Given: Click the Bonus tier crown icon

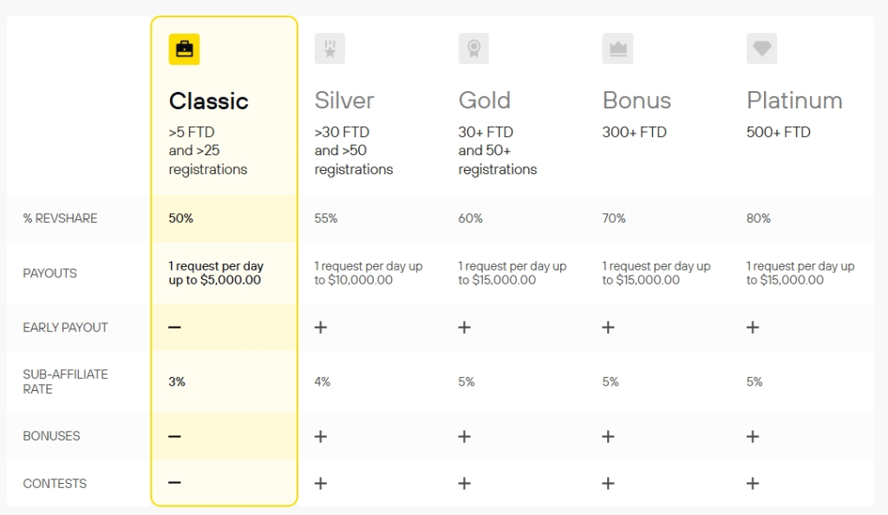Looking at the screenshot, I should pyautogui.click(x=617, y=49).
